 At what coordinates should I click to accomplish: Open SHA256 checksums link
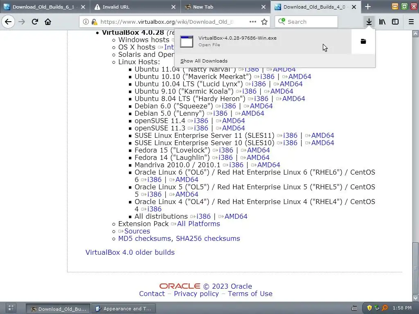click(x=208, y=238)
